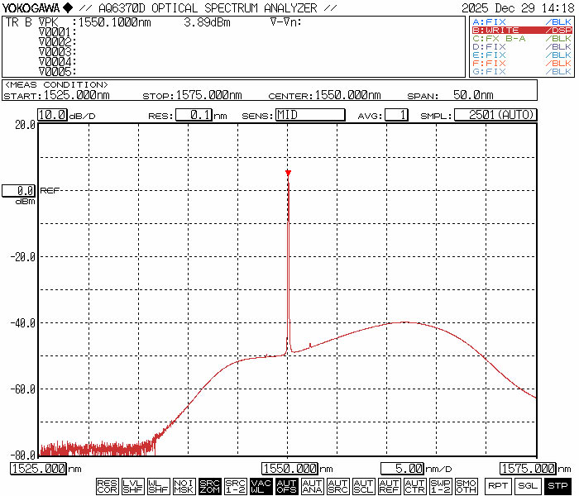Click the AUT SCL auto scale icon
The height and width of the screenshot is (496, 579).
coord(363,486)
